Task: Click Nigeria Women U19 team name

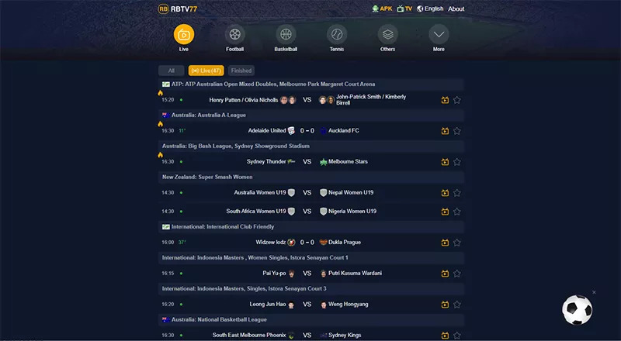Action: 352,212
